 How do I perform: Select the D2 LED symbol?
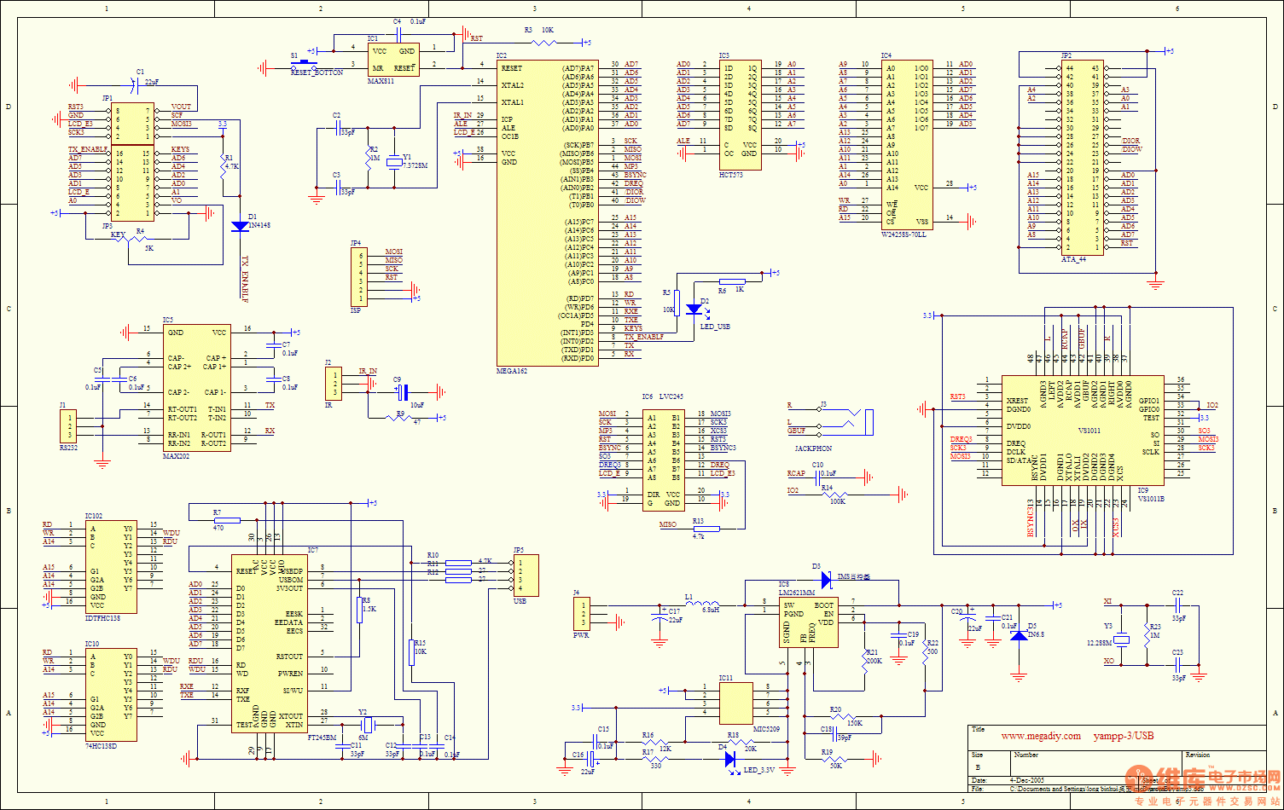(x=694, y=310)
